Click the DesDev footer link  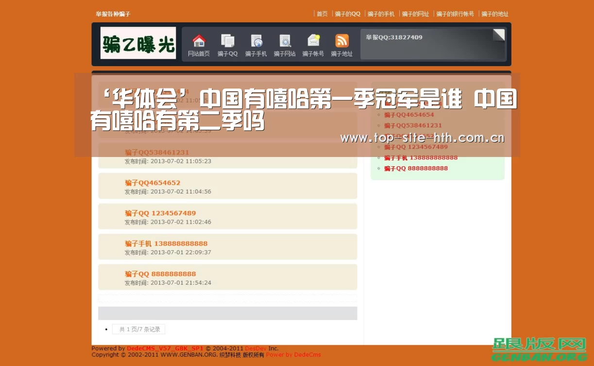click(x=255, y=349)
